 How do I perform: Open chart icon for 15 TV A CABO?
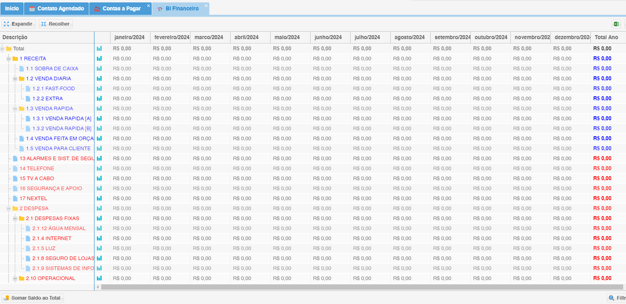point(99,178)
